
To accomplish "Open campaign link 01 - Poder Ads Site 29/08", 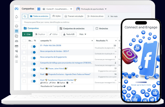I will pos(51,46).
